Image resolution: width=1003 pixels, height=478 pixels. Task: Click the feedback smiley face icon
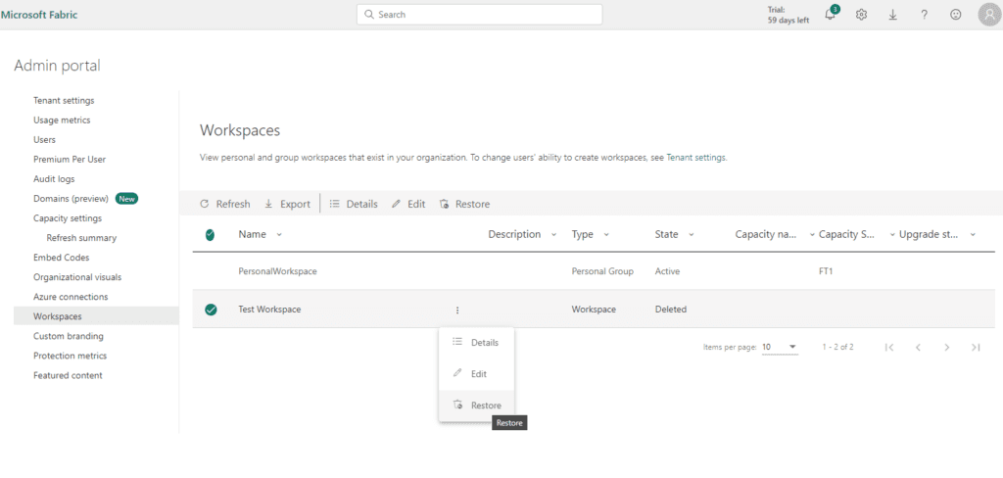tap(956, 15)
